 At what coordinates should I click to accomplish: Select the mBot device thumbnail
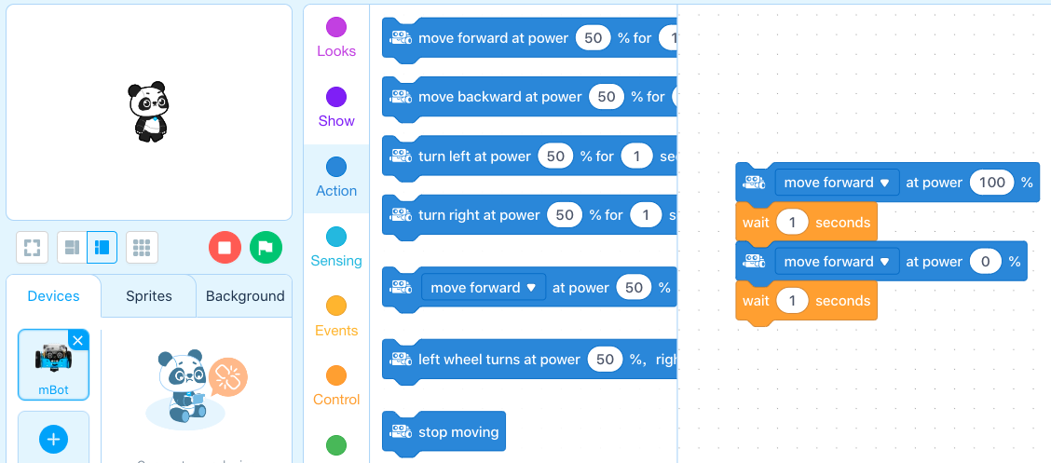[54, 364]
